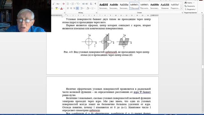Click Заменить to replace text

click(190, 6)
